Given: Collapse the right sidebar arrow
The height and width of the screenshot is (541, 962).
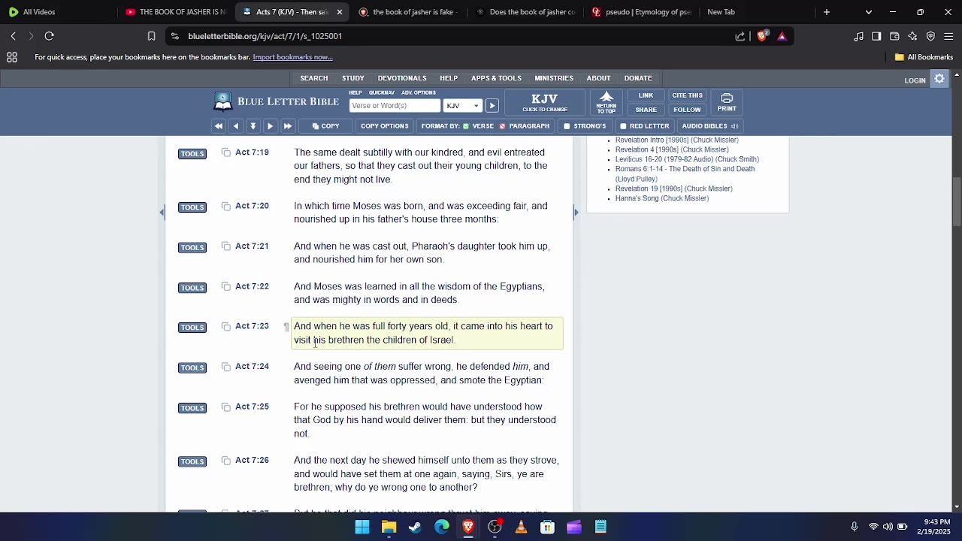Looking at the screenshot, I should pos(576,213).
